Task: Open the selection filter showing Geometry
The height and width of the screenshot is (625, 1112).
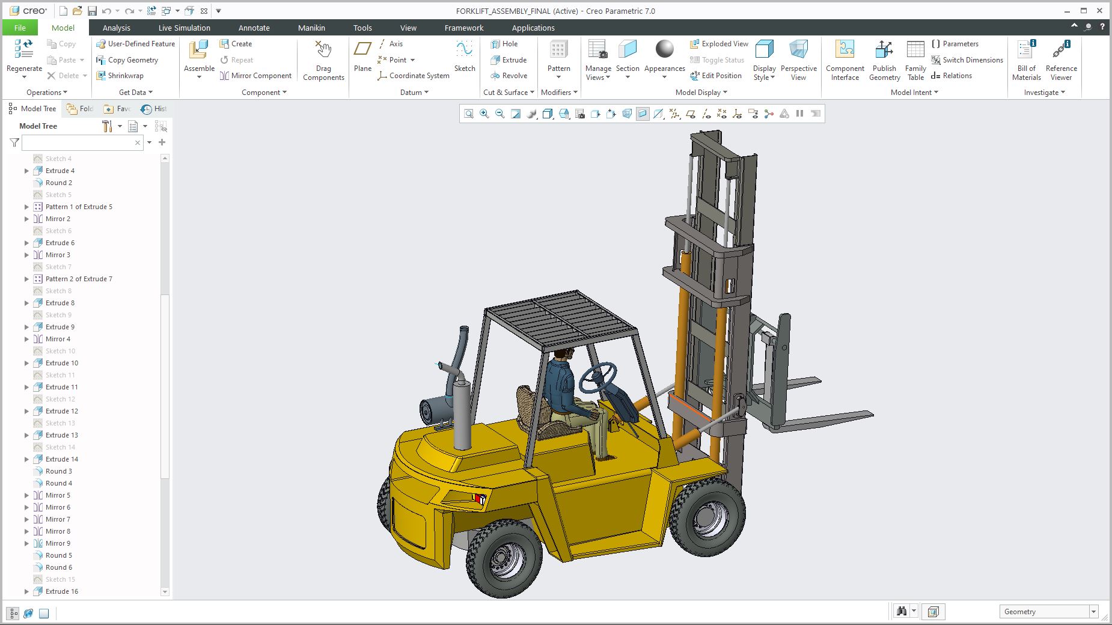Action: (1048, 611)
